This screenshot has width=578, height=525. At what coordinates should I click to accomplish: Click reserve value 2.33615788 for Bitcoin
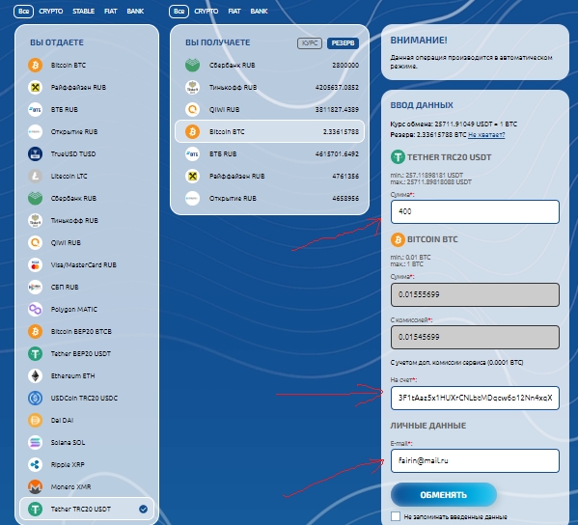(341, 131)
